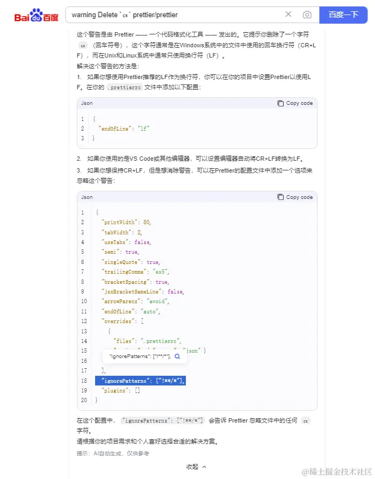Click the "files": ".prettierrc" line

click(x=147, y=341)
